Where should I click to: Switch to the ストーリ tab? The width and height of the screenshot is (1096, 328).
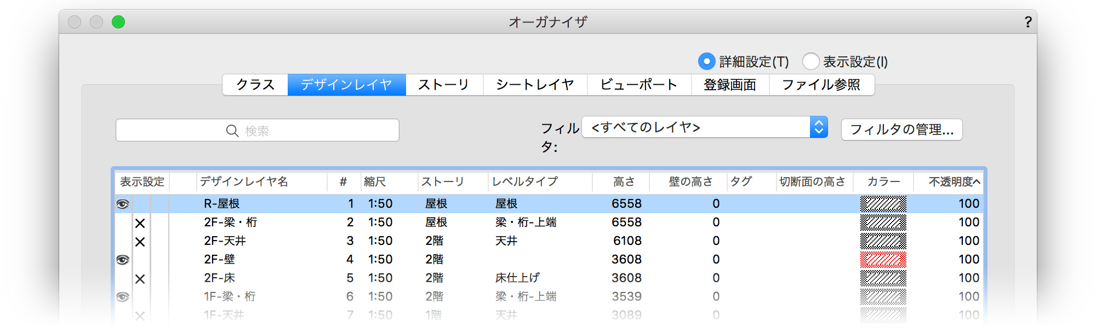click(x=444, y=85)
